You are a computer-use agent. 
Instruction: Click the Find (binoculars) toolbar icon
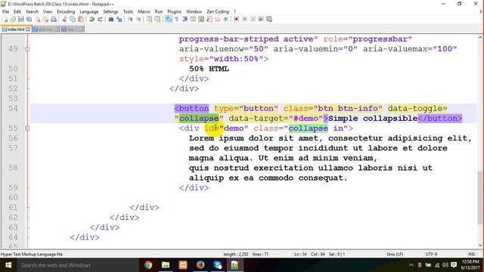[111, 19]
